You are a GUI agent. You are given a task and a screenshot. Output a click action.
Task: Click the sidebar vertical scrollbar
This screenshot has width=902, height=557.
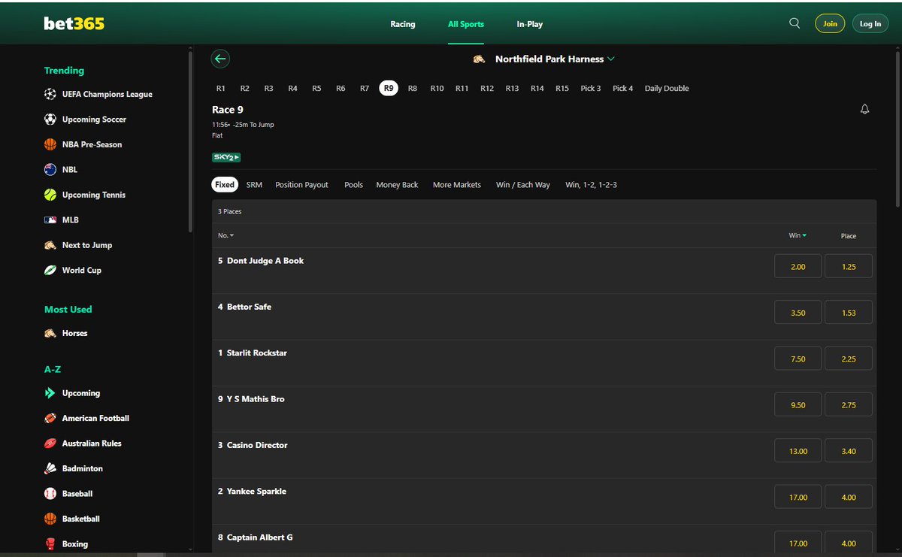[x=190, y=143]
